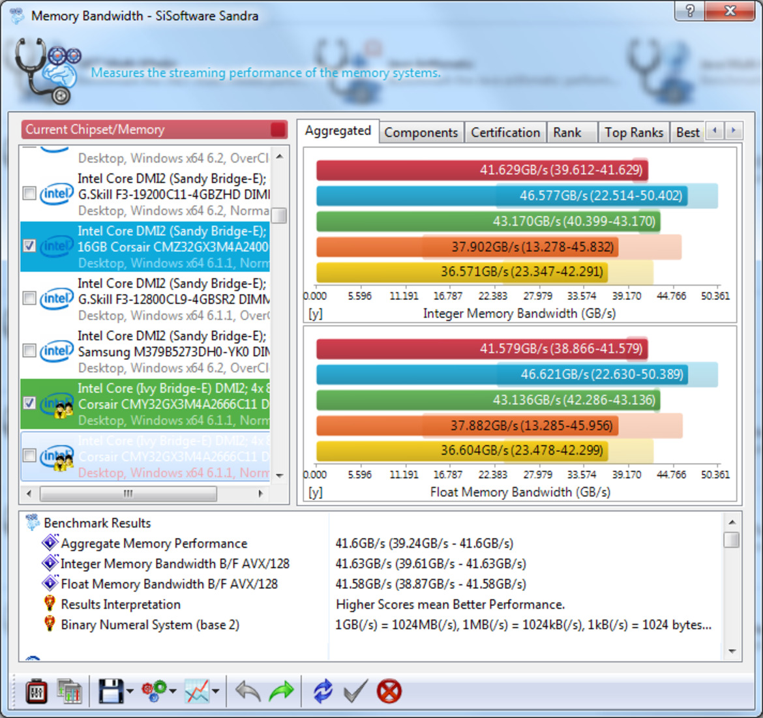Click the title bar application icon
This screenshot has width=763, height=718.
point(17,16)
